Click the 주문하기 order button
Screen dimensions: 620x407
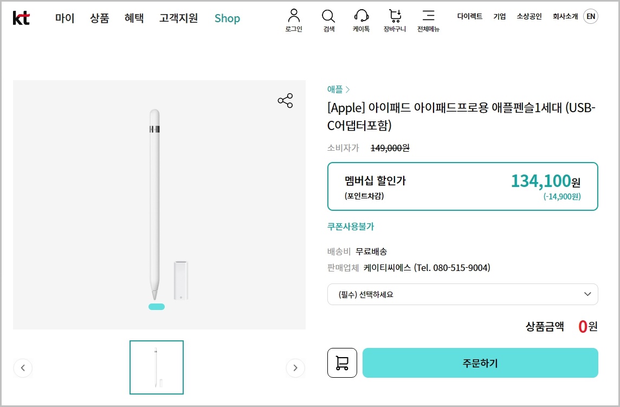[x=480, y=363]
